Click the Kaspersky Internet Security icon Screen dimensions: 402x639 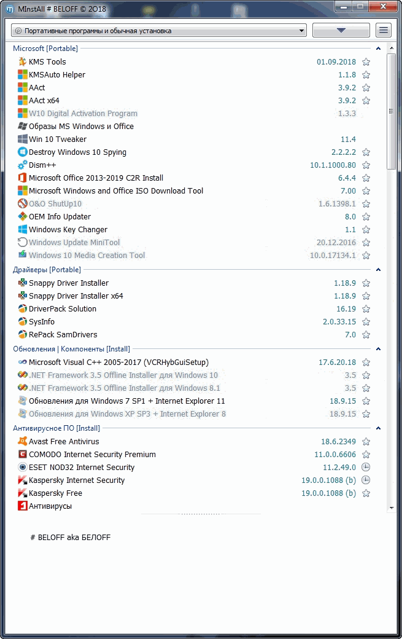tap(22, 480)
